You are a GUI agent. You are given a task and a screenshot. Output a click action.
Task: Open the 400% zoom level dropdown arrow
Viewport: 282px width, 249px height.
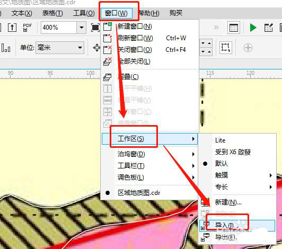(x=81, y=28)
